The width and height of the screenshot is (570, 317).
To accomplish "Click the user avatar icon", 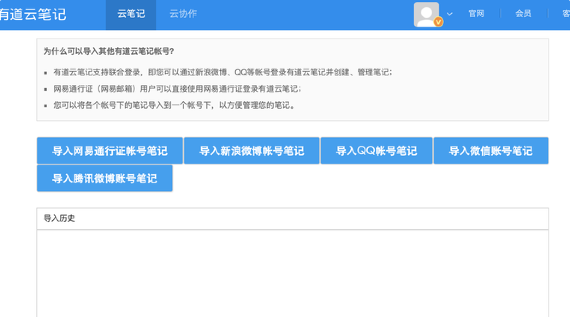I will pyautogui.click(x=426, y=15).
